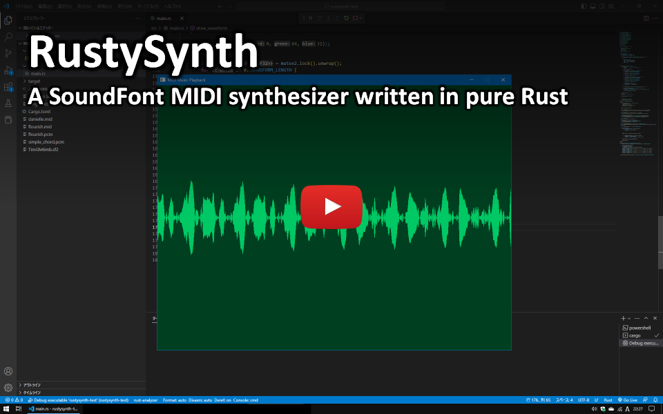Click the stop button in the debug toolbar

point(355,18)
